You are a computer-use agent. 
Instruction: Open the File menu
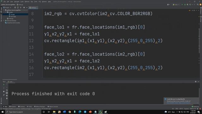pos(5,2)
